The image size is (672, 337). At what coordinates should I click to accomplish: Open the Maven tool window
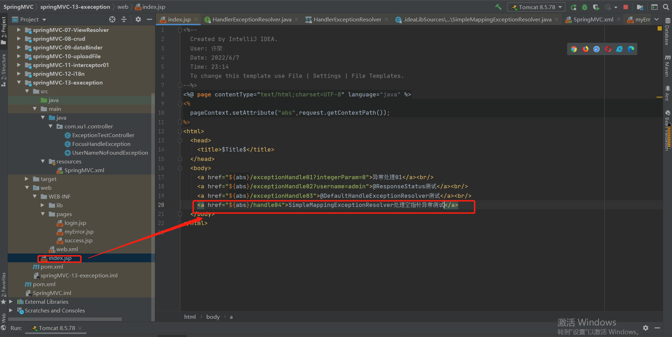coord(667,66)
